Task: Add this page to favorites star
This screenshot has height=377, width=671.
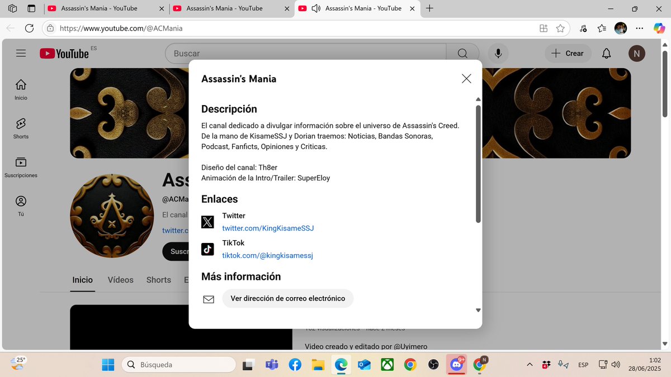Action: [x=560, y=28]
